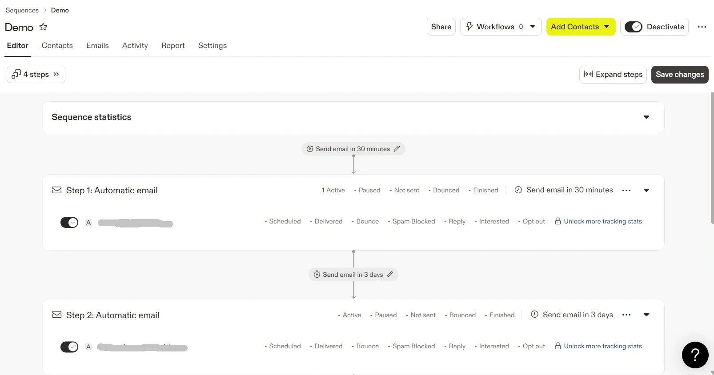Expand the Sequence statistics panel
Viewport: 714px width, 375px height.
pos(646,117)
